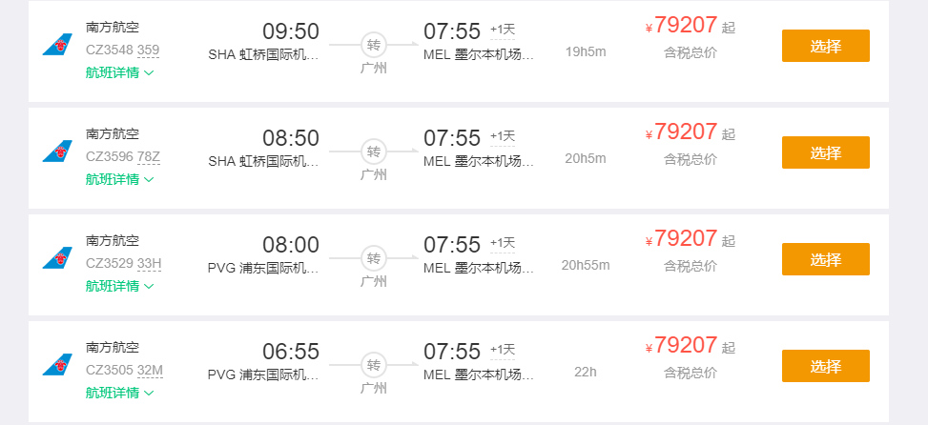Choose the 06:55 Pudong departure flight
This screenshot has width=928, height=425.
826,366
